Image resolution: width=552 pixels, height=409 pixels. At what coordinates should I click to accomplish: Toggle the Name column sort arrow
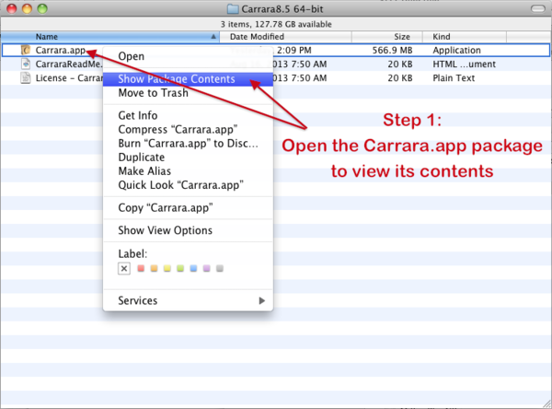click(x=213, y=37)
